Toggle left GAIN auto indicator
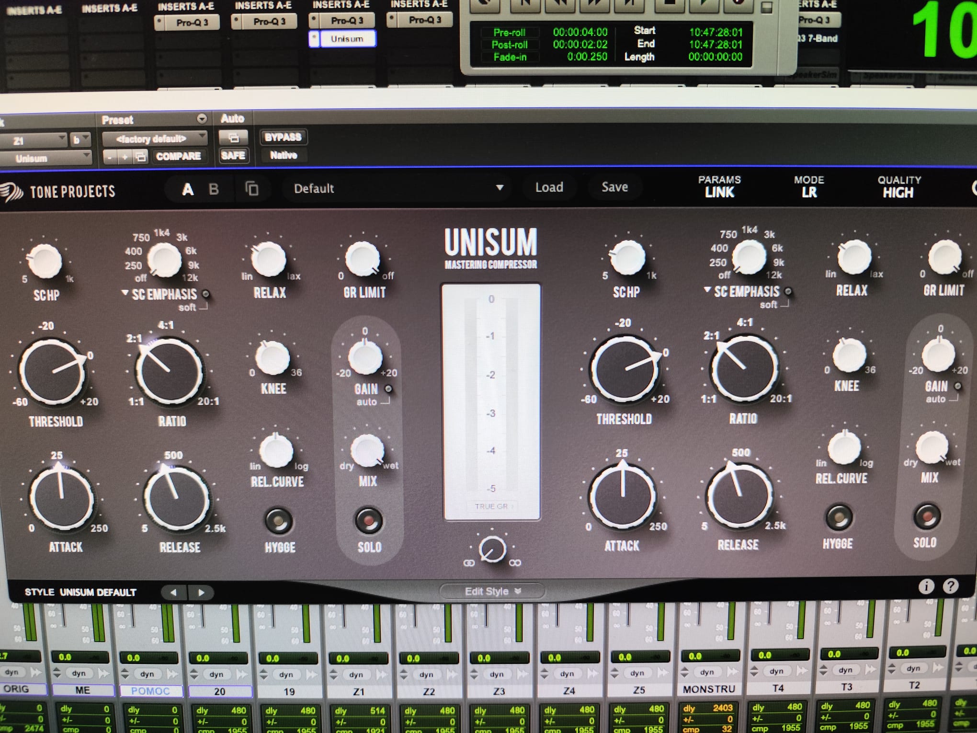Screen dimensions: 977x733 tap(388, 389)
